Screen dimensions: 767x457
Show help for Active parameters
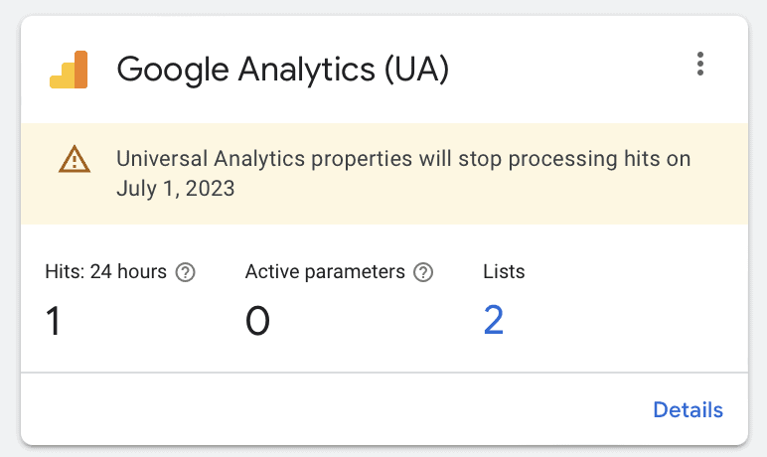[x=423, y=272]
